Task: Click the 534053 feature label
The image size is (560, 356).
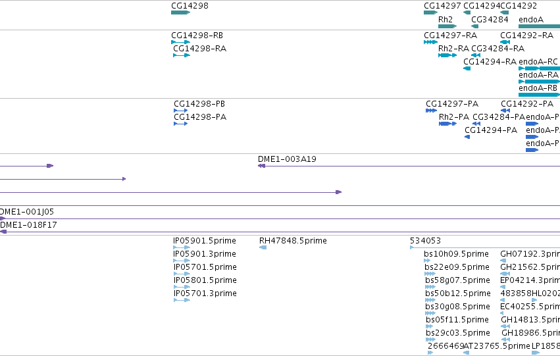Action: coord(425,241)
